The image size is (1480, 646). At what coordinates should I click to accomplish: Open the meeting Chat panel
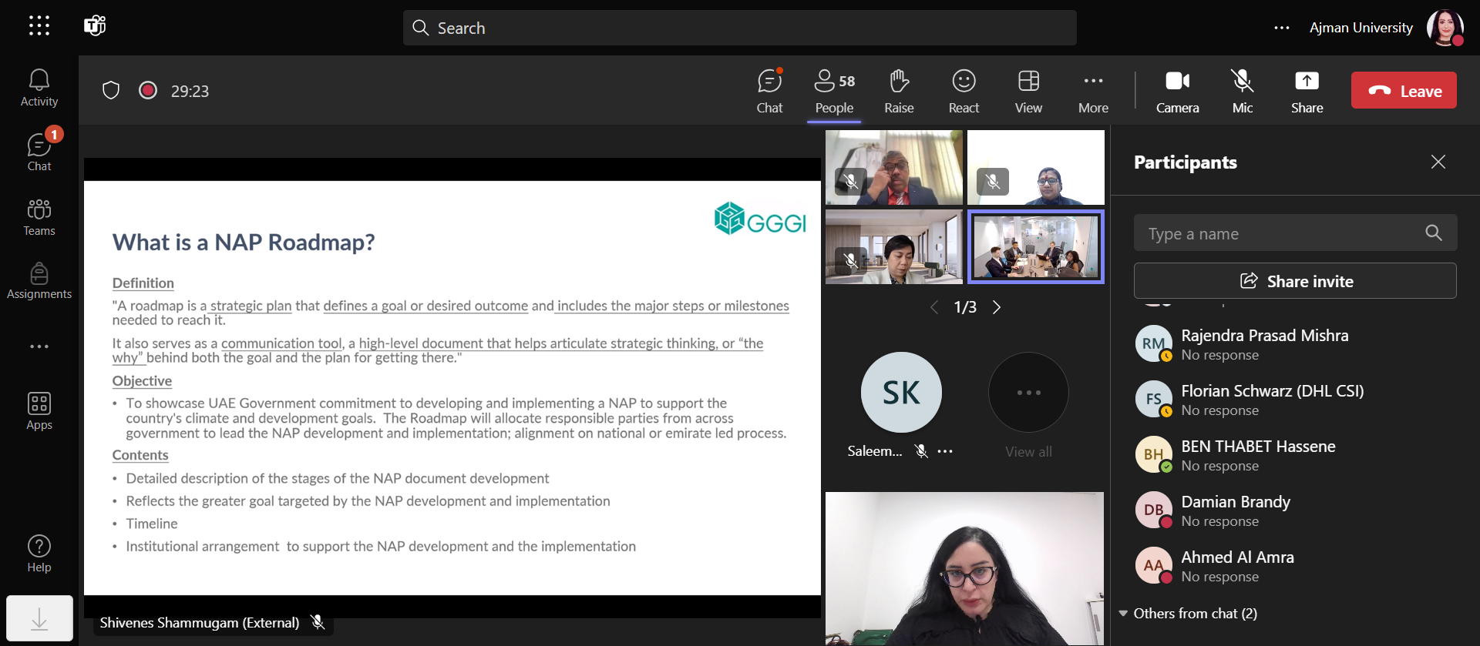click(769, 91)
